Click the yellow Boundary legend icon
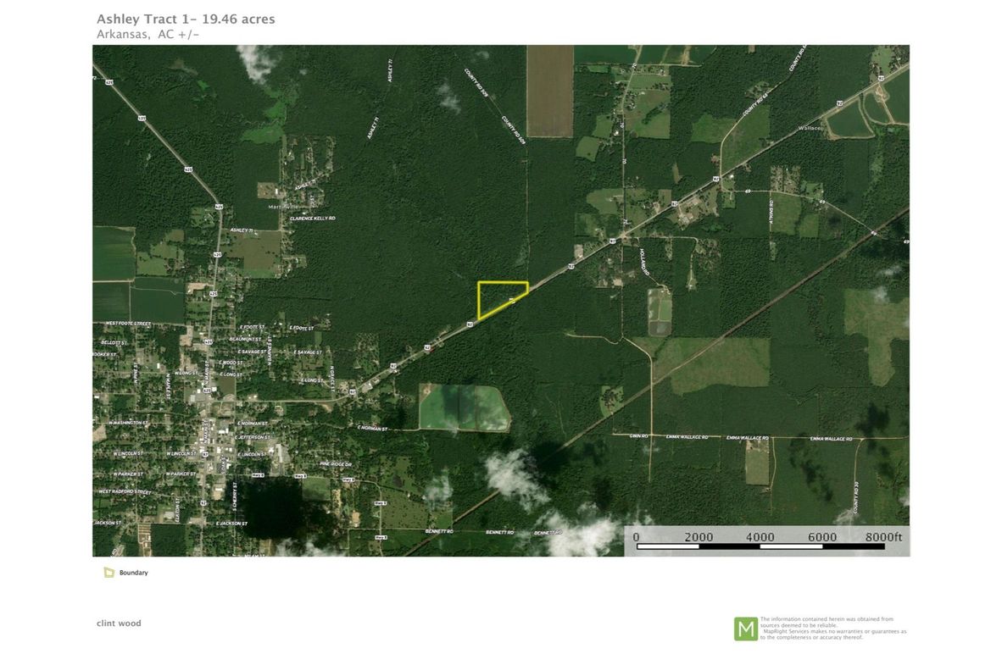The height and width of the screenshot is (654, 1002). [109, 573]
